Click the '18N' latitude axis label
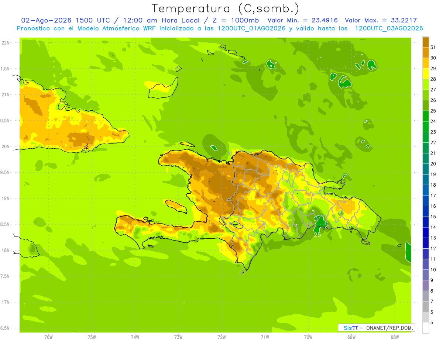443x342 pixels. click(6, 251)
